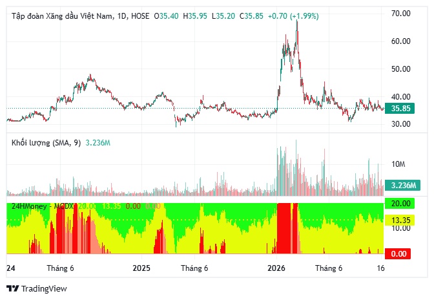Click the 16 date label on time axis
The image size is (434, 300).
(x=381, y=268)
